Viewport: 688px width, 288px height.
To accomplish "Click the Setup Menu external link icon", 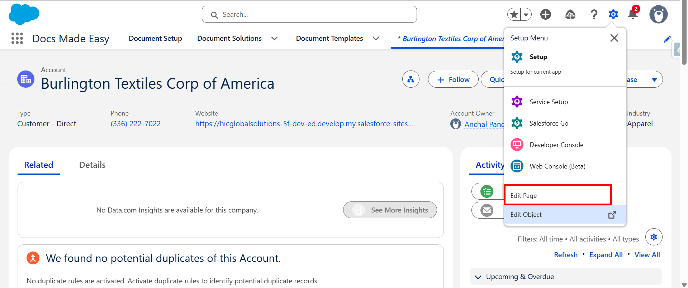I will click(612, 215).
